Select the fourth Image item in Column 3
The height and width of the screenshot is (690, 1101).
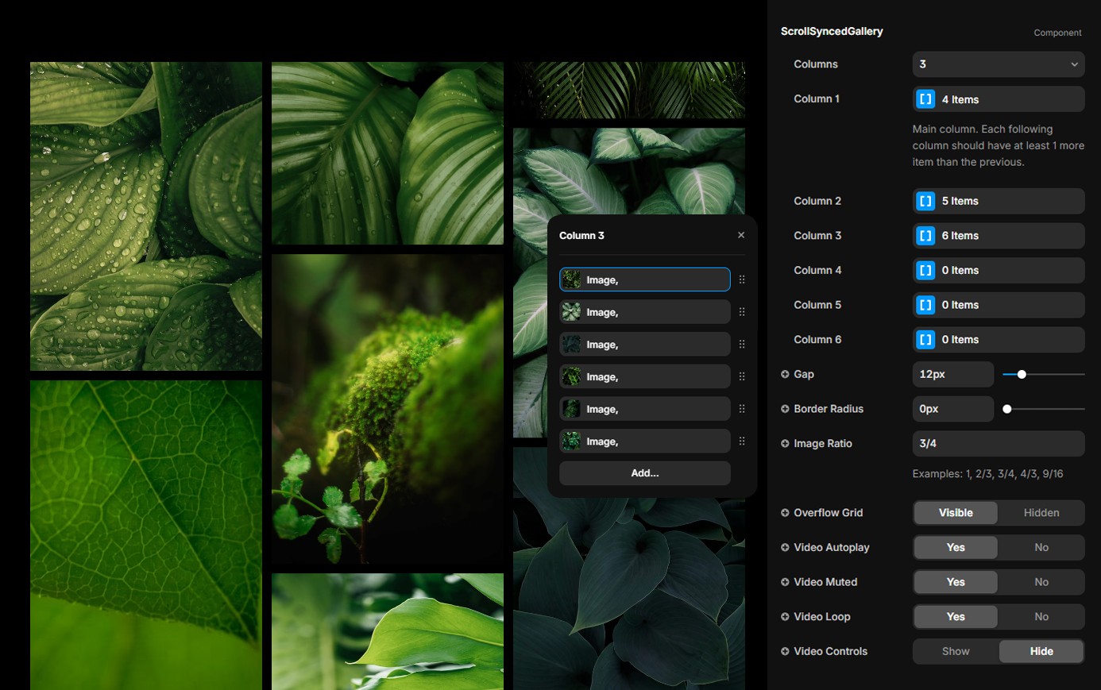click(645, 376)
